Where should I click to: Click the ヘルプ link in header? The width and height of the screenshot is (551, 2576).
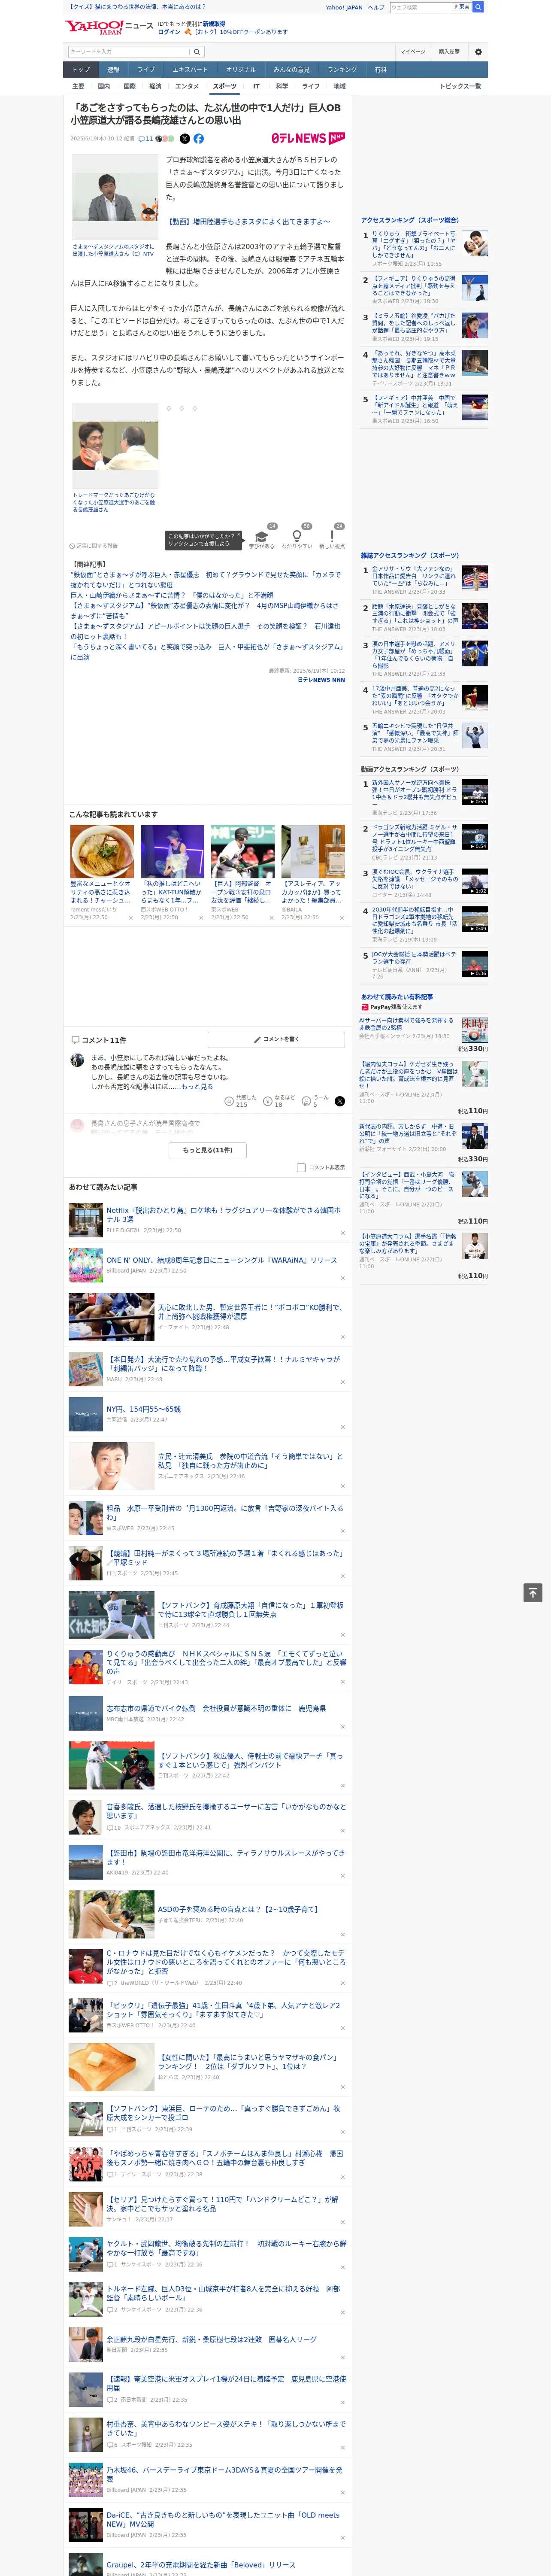click(375, 7)
